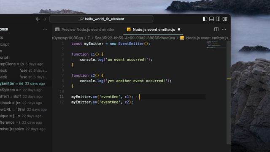Open the Customize Layout icon
270x152 pixels.
224,19
